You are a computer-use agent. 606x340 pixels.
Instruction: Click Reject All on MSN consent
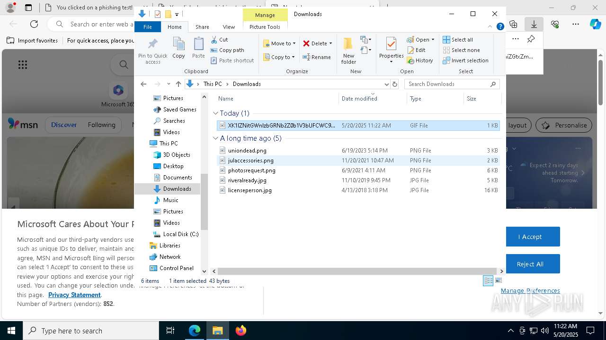pos(530,264)
